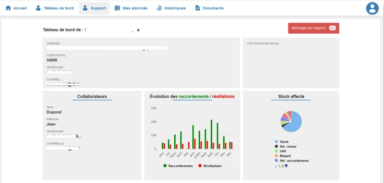
Task: Click the red word résiliations in title
Action: [223, 96]
